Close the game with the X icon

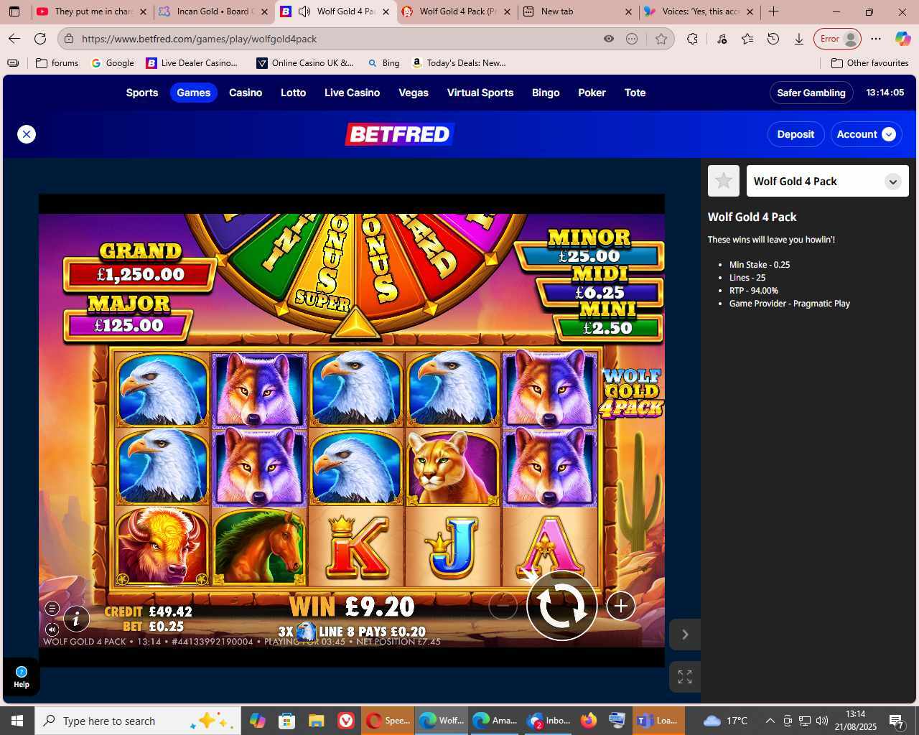pos(27,134)
